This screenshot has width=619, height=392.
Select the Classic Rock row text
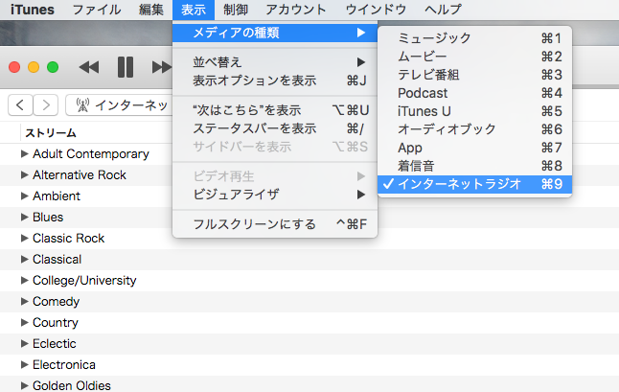tap(69, 238)
